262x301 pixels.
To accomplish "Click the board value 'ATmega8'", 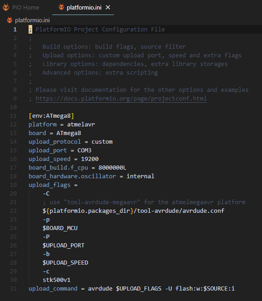I will pos(69,133).
